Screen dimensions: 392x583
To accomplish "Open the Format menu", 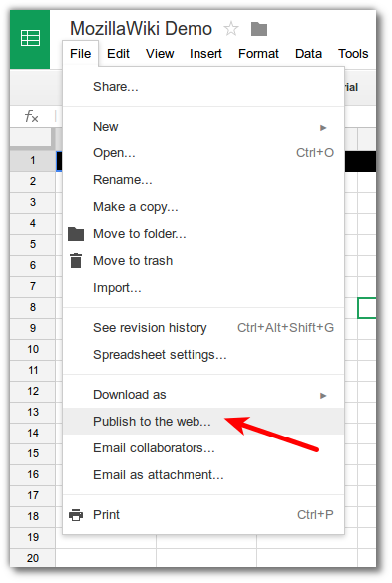I will [x=258, y=54].
